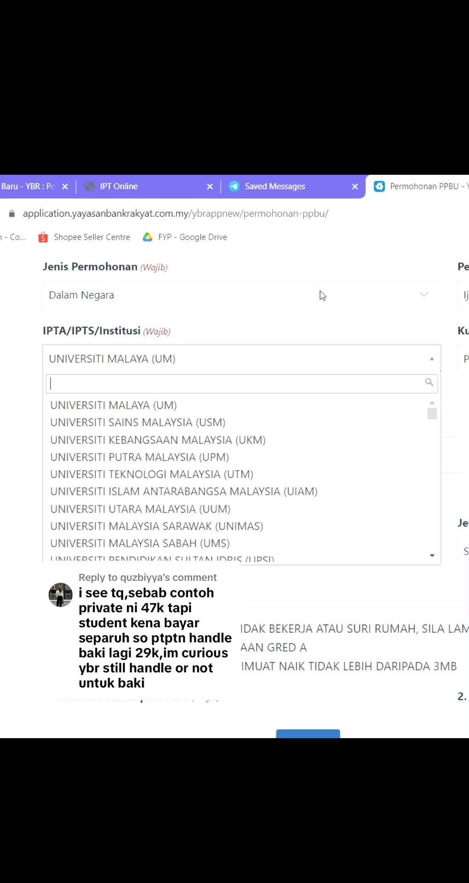Click the list scrollbar up arrow
Screen dimensions: 469x883
click(x=432, y=403)
